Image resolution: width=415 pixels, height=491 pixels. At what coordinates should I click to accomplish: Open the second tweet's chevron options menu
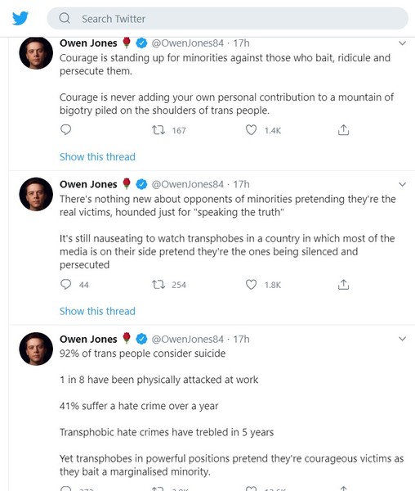point(403,184)
